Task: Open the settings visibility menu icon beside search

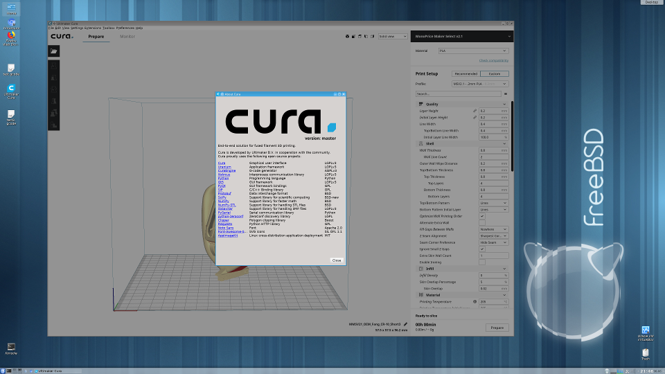Action: pyautogui.click(x=506, y=93)
